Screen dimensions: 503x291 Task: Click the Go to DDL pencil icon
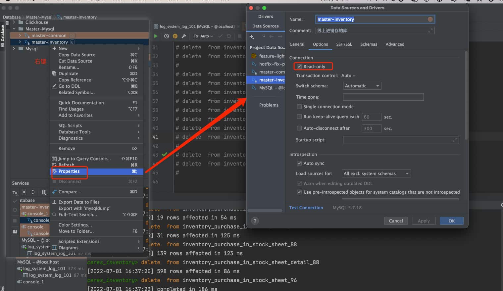54,86
